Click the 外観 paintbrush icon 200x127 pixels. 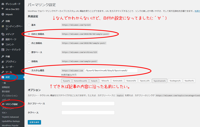click(x=3, y=56)
